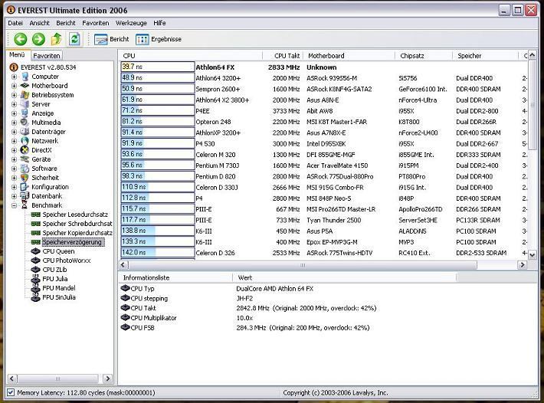Sort by the Chipsatz column header
The width and height of the screenshot is (544, 403).
pos(424,56)
